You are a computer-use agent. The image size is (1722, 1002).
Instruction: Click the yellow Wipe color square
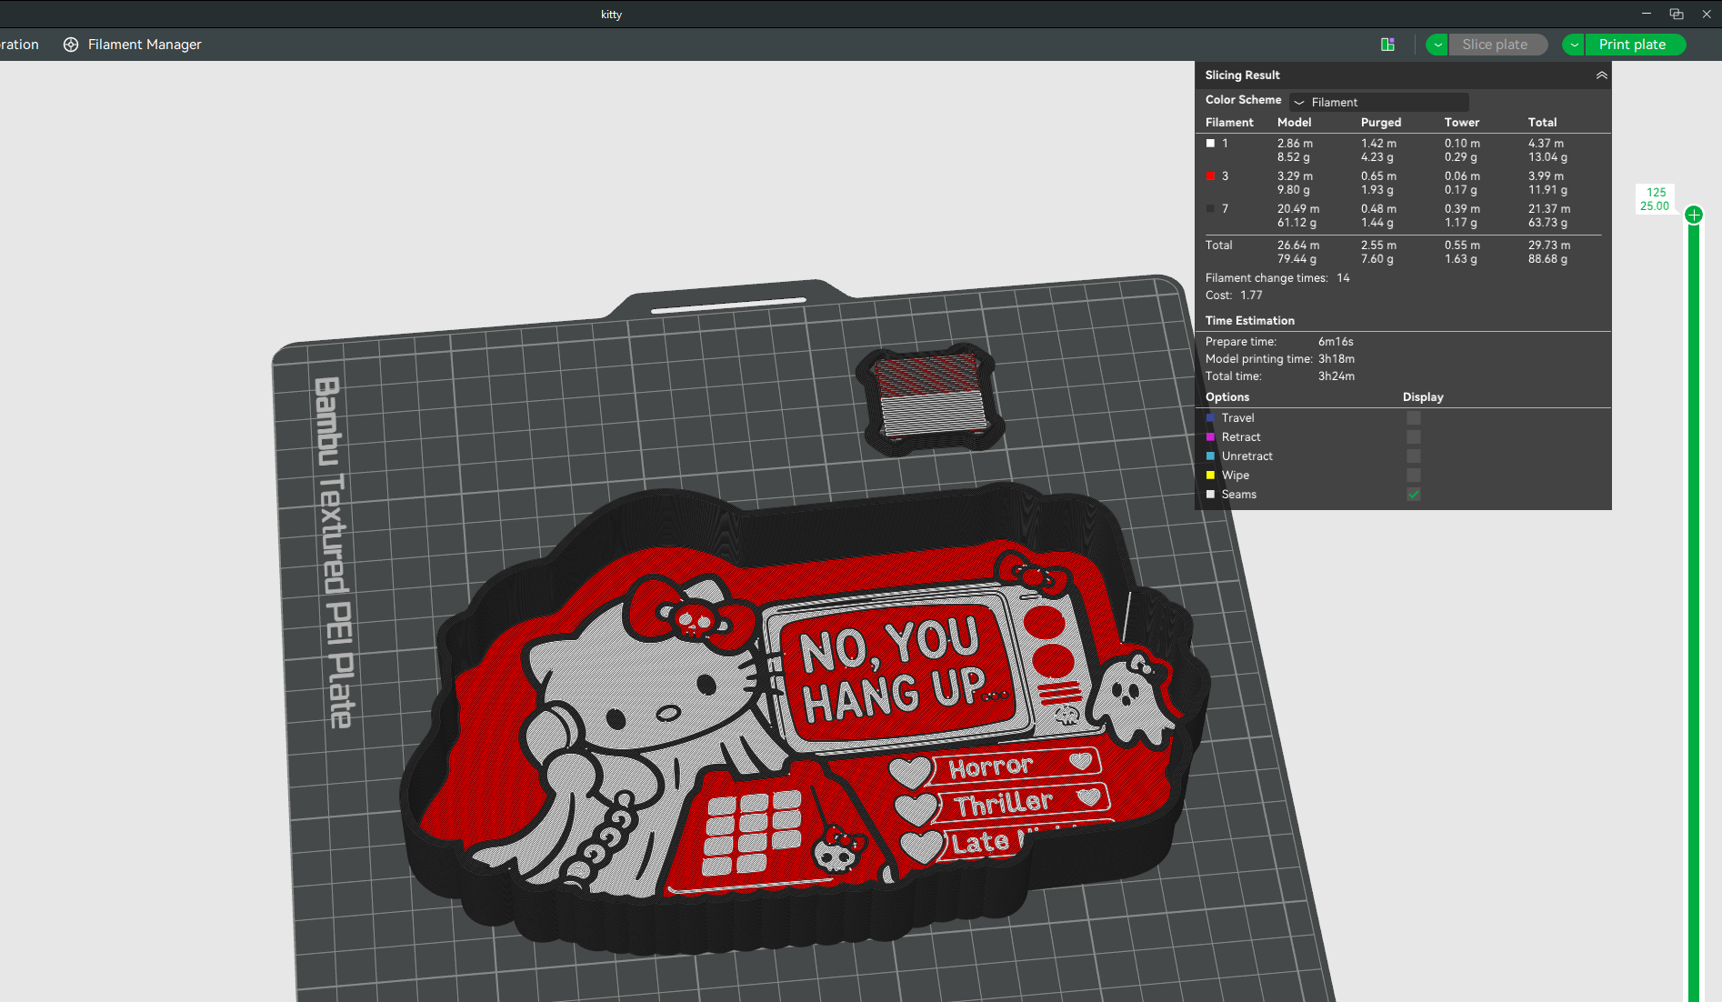(x=1210, y=476)
